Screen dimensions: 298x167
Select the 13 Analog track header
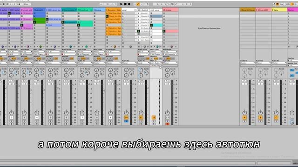pyautogui.click(x=170, y=10)
